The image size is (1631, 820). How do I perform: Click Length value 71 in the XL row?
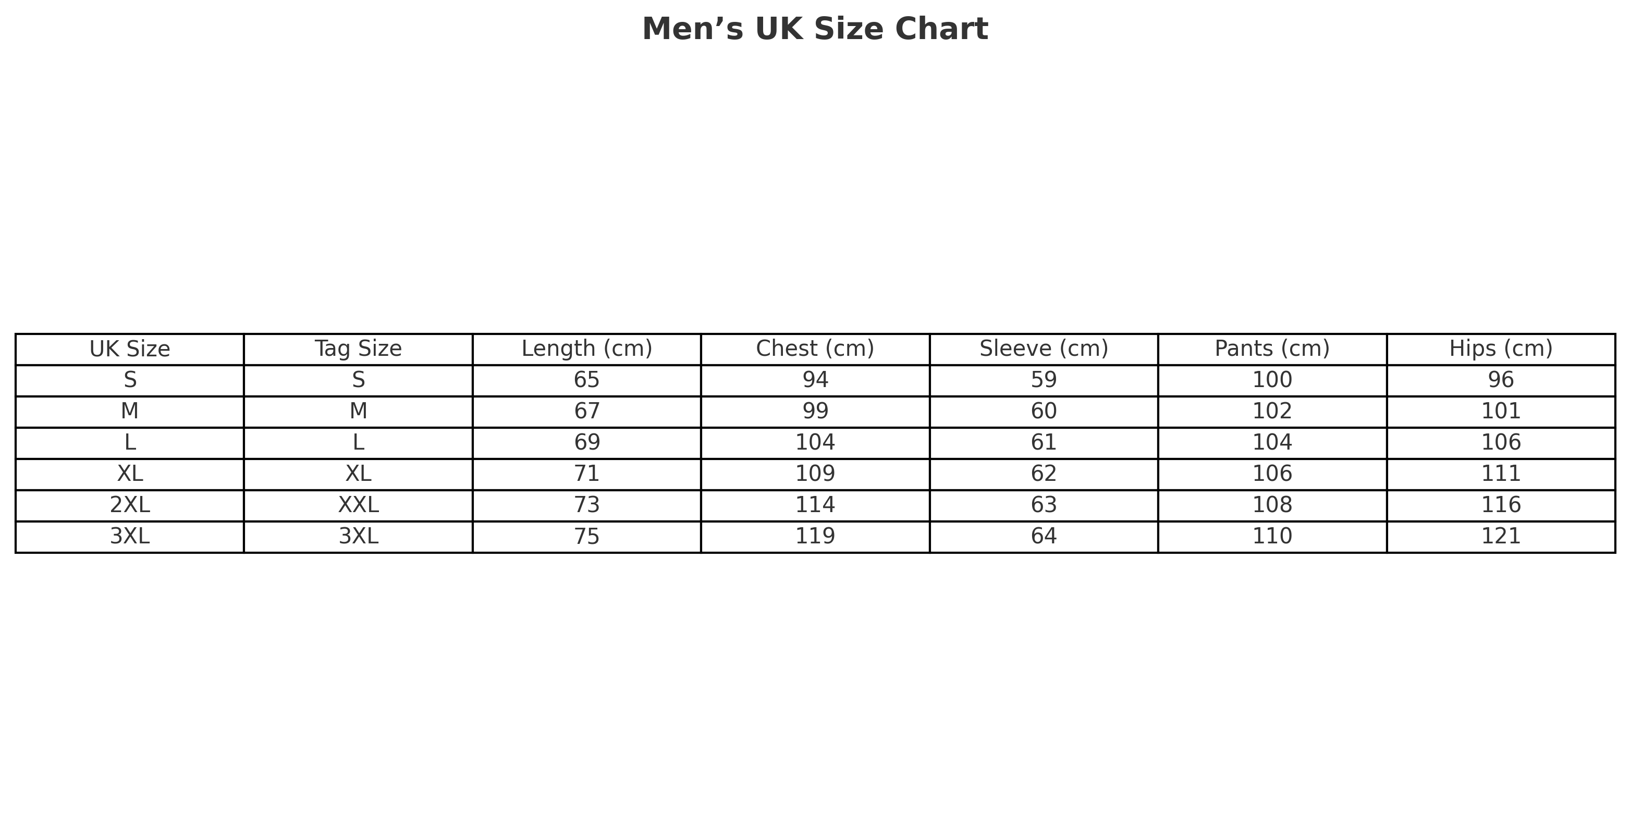[x=586, y=474]
